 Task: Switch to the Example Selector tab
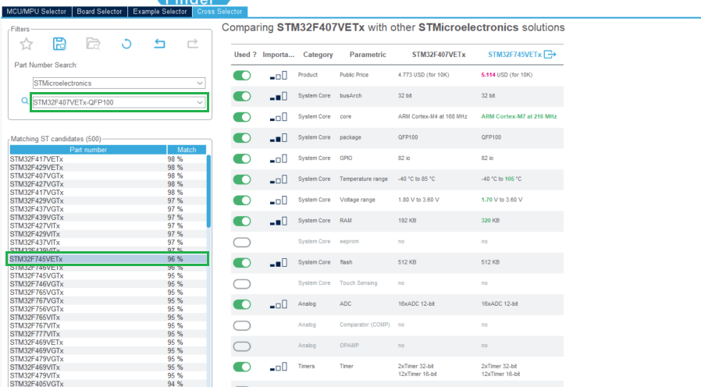159,12
